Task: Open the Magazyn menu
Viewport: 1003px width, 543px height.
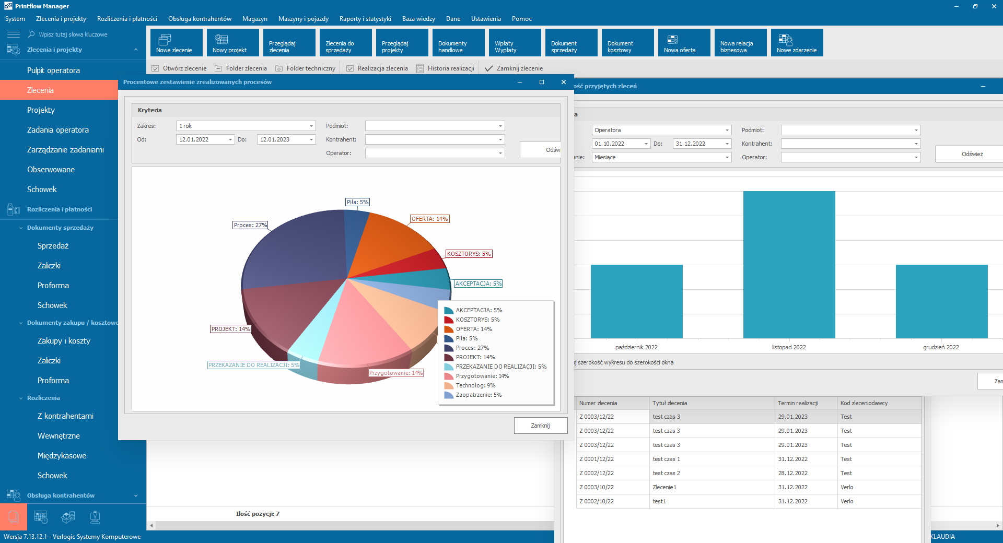Action: point(254,19)
